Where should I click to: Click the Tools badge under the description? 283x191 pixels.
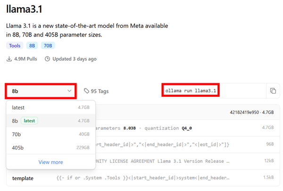pos(14,46)
